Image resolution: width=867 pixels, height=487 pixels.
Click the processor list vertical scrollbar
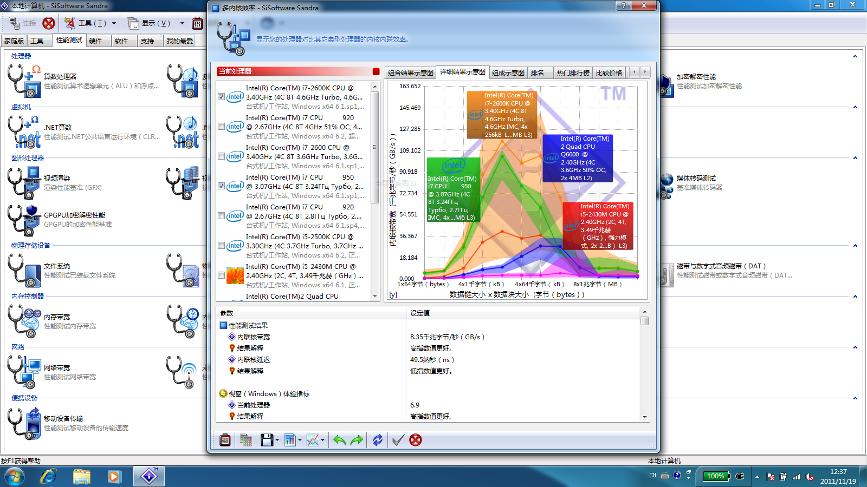[374, 192]
